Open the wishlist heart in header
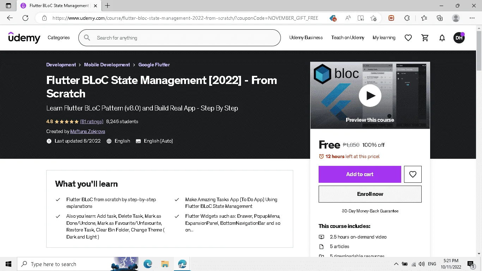 tap(408, 38)
